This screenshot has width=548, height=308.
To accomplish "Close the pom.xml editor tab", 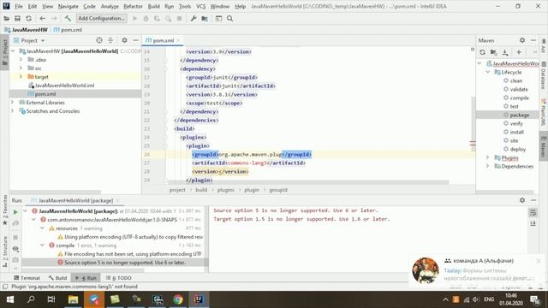I will 178,40.
